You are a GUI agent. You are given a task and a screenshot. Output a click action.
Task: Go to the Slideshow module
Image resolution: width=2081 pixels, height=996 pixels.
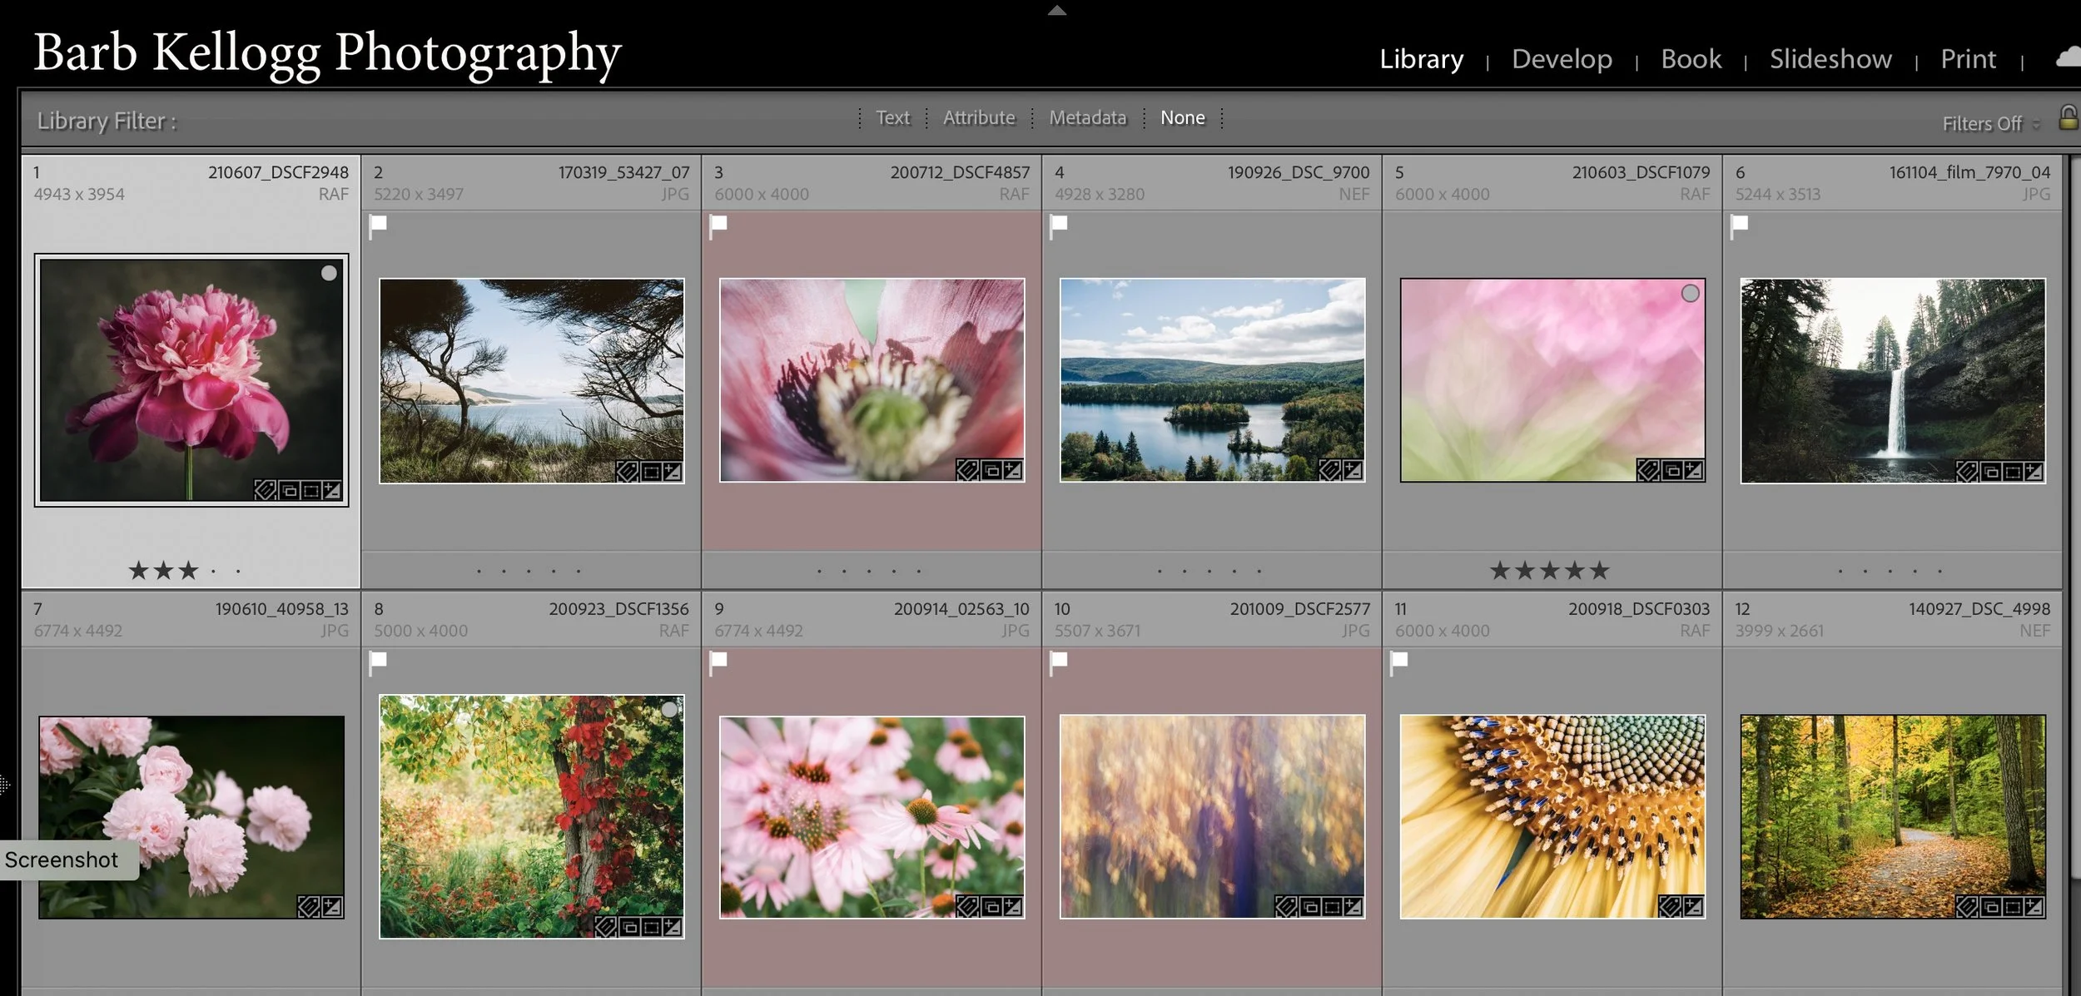click(1830, 58)
